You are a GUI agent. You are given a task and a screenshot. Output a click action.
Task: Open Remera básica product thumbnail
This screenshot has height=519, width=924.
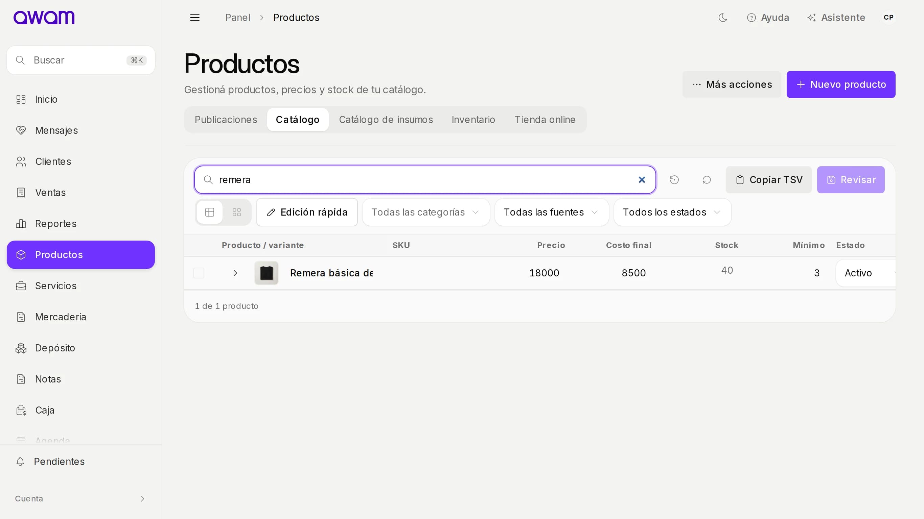coord(267,273)
